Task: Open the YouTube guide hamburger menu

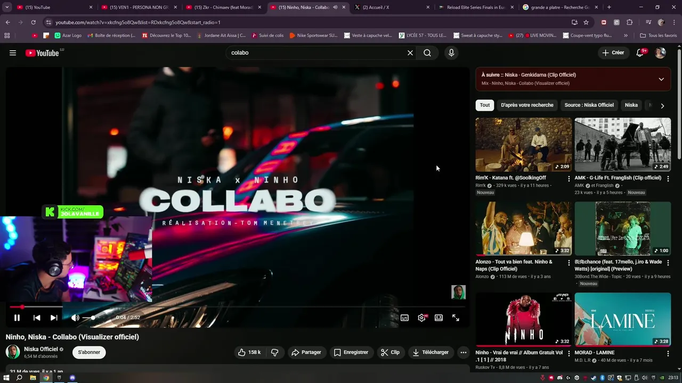Action: click(13, 53)
